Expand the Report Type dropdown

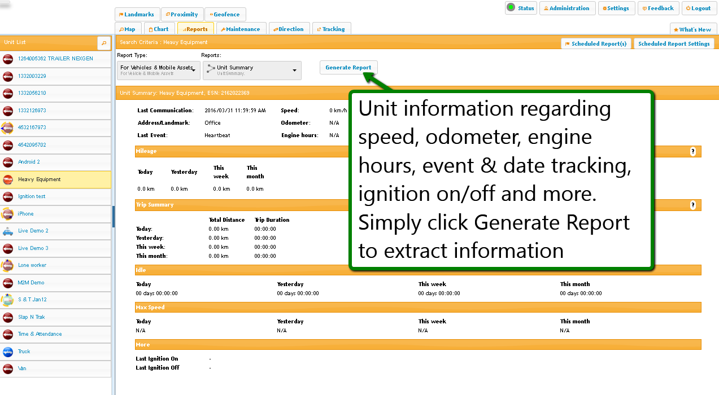[159, 70]
